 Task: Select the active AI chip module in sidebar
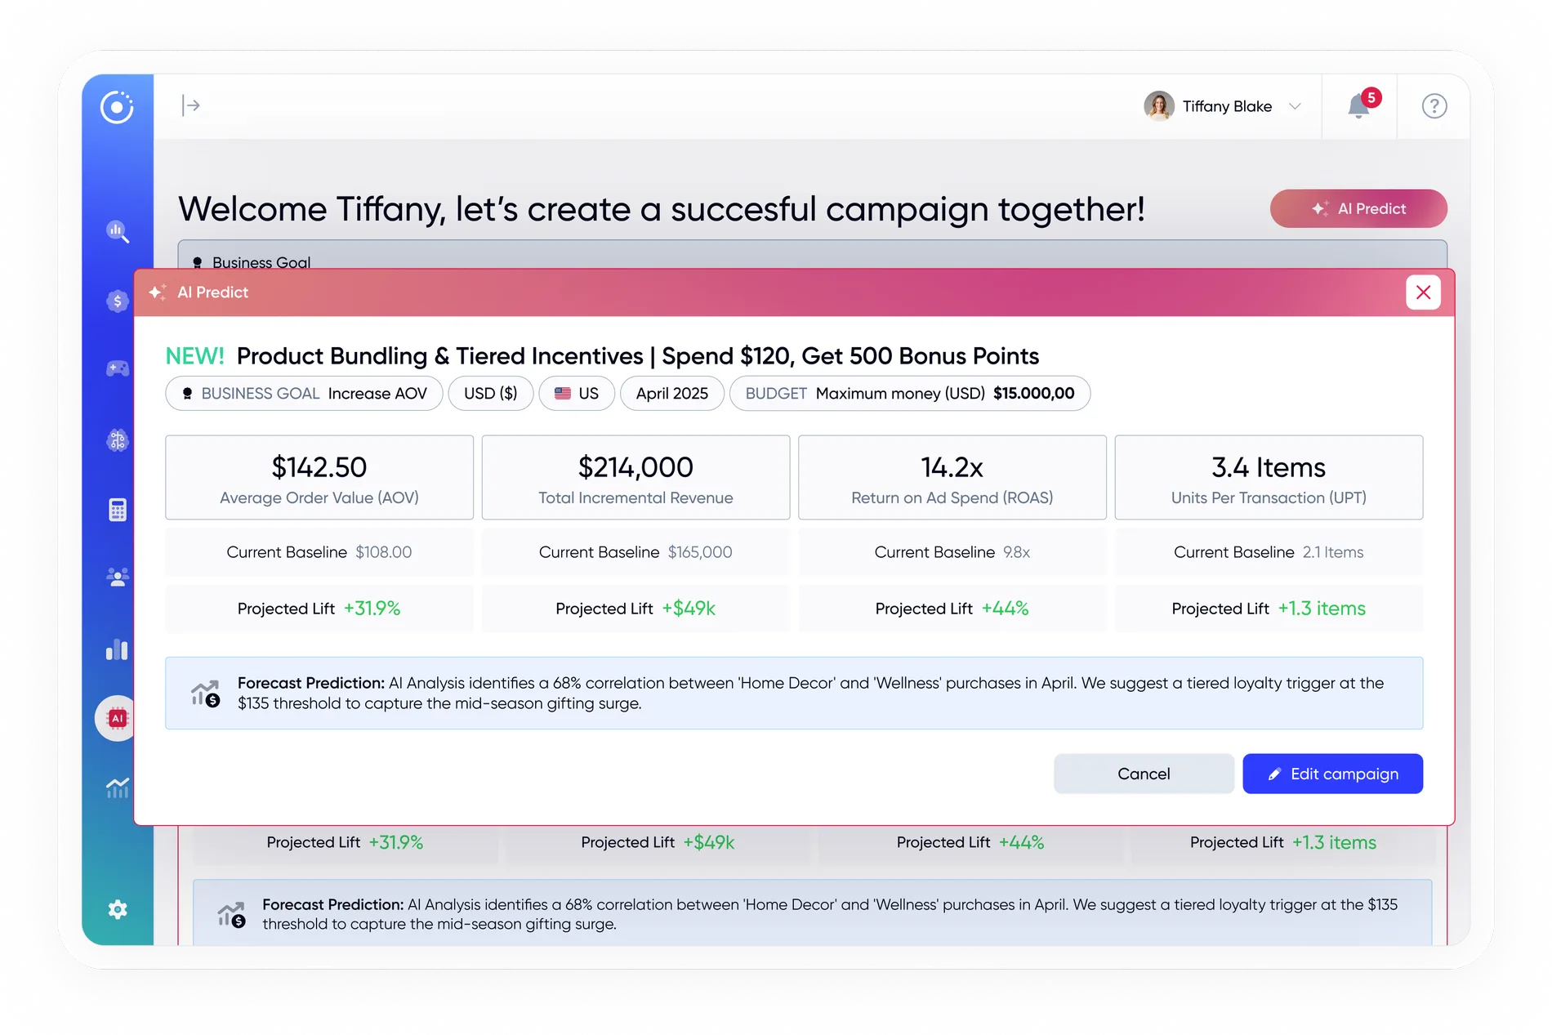tap(118, 718)
